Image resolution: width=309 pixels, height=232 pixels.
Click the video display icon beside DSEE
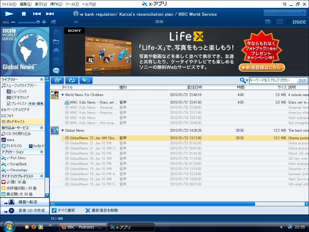268,22
